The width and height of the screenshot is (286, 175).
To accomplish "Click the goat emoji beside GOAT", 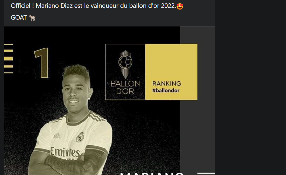I will tap(33, 18).
